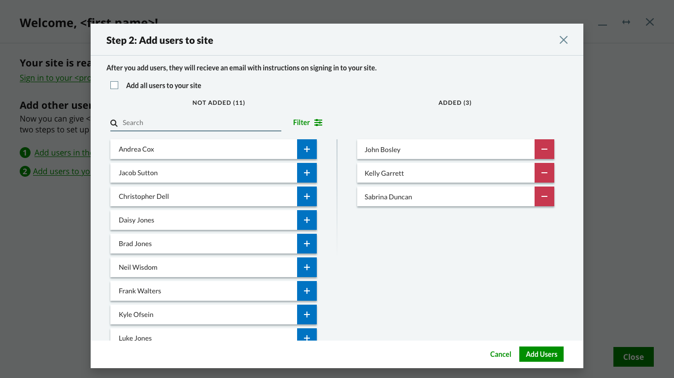This screenshot has height=378, width=674.
Task: Check Add all users to your site
Action: pyautogui.click(x=114, y=85)
